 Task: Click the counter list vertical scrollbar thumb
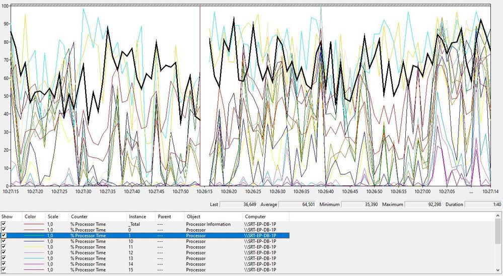coord(498,231)
